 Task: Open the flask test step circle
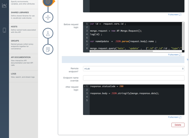coord(48,33)
